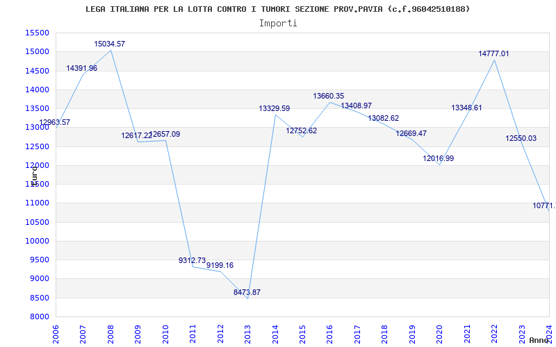Click the 13660.35 data label

point(328,96)
